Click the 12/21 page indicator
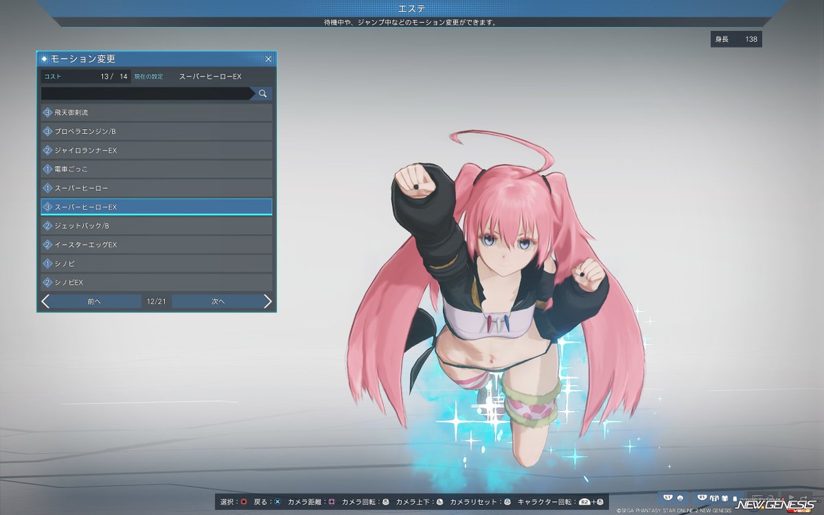The height and width of the screenshot is (515, 824). pos(157,301)
